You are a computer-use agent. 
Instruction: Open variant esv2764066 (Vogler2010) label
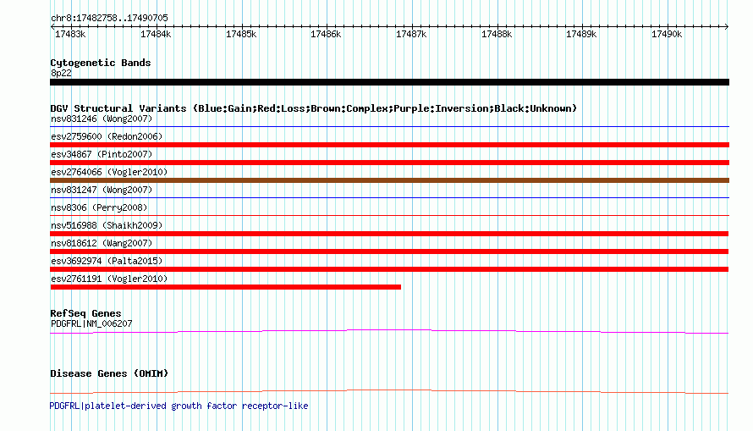[109, 172]
